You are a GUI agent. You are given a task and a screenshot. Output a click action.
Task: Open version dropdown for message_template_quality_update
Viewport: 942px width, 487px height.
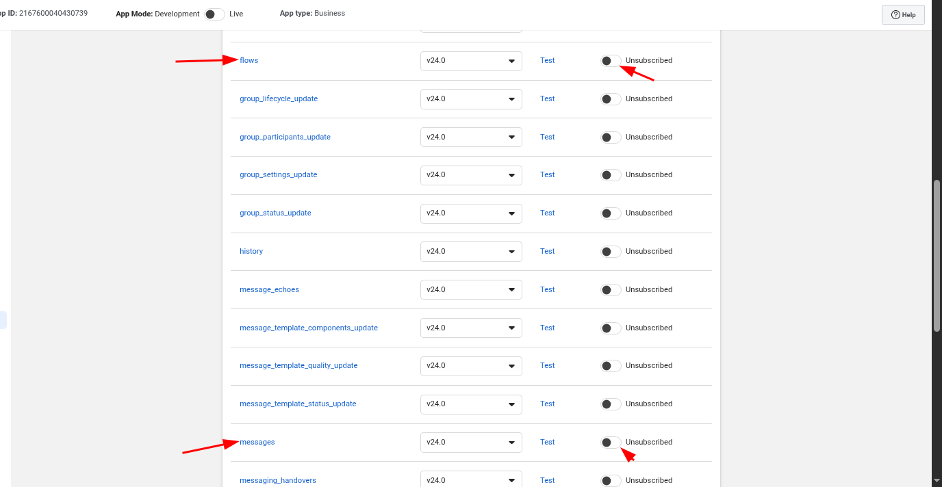coord(471,366)
